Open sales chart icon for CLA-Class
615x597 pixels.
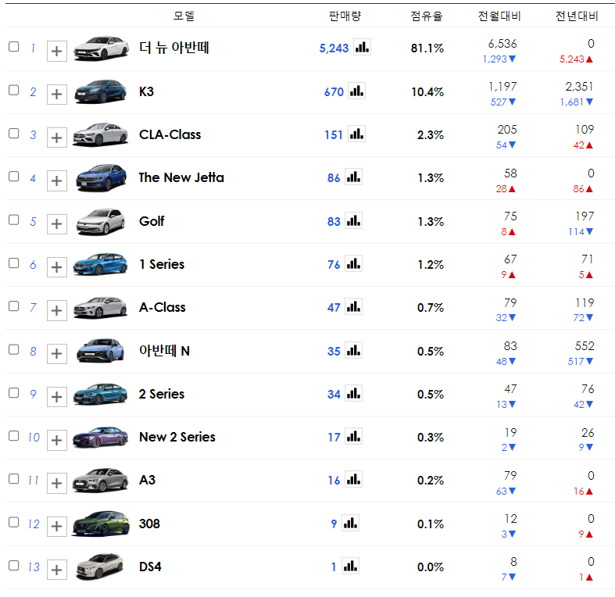(356, 134)
